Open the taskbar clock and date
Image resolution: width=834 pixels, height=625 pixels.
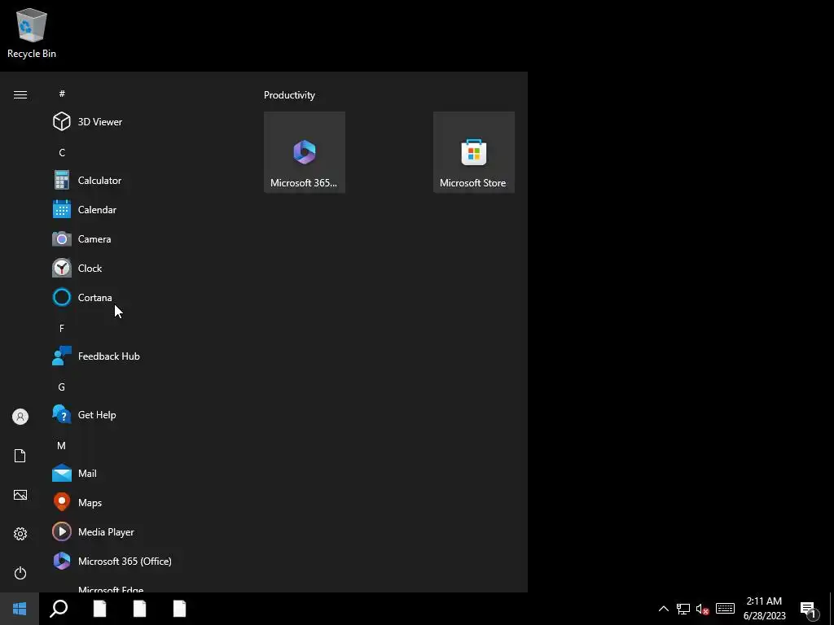point(764,609)
